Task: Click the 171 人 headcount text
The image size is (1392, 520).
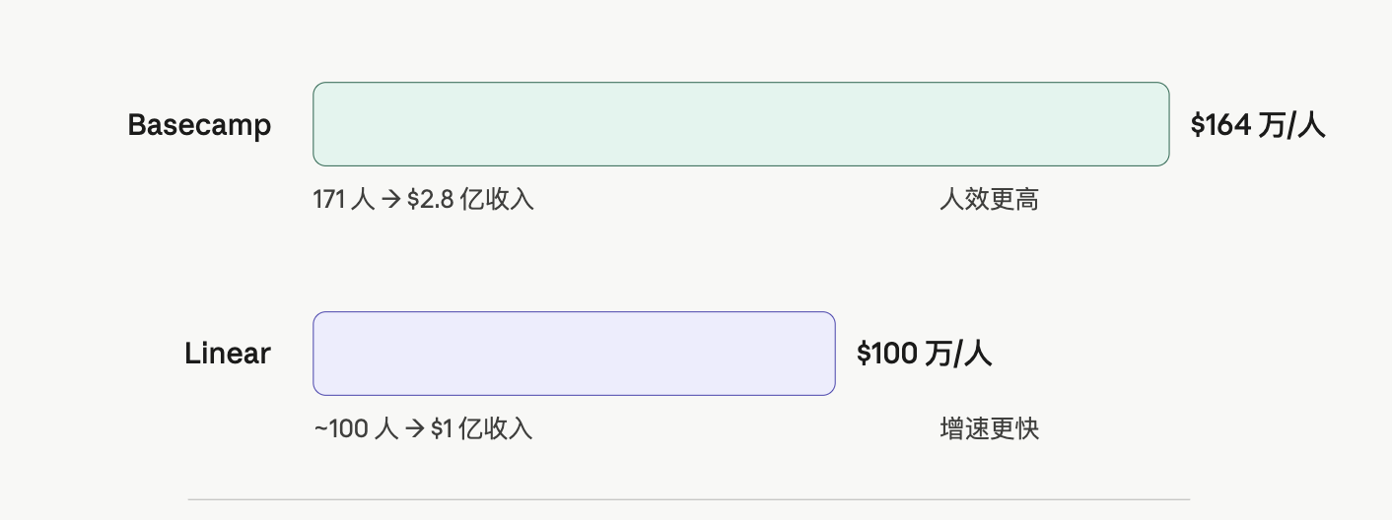Action: 343,200
